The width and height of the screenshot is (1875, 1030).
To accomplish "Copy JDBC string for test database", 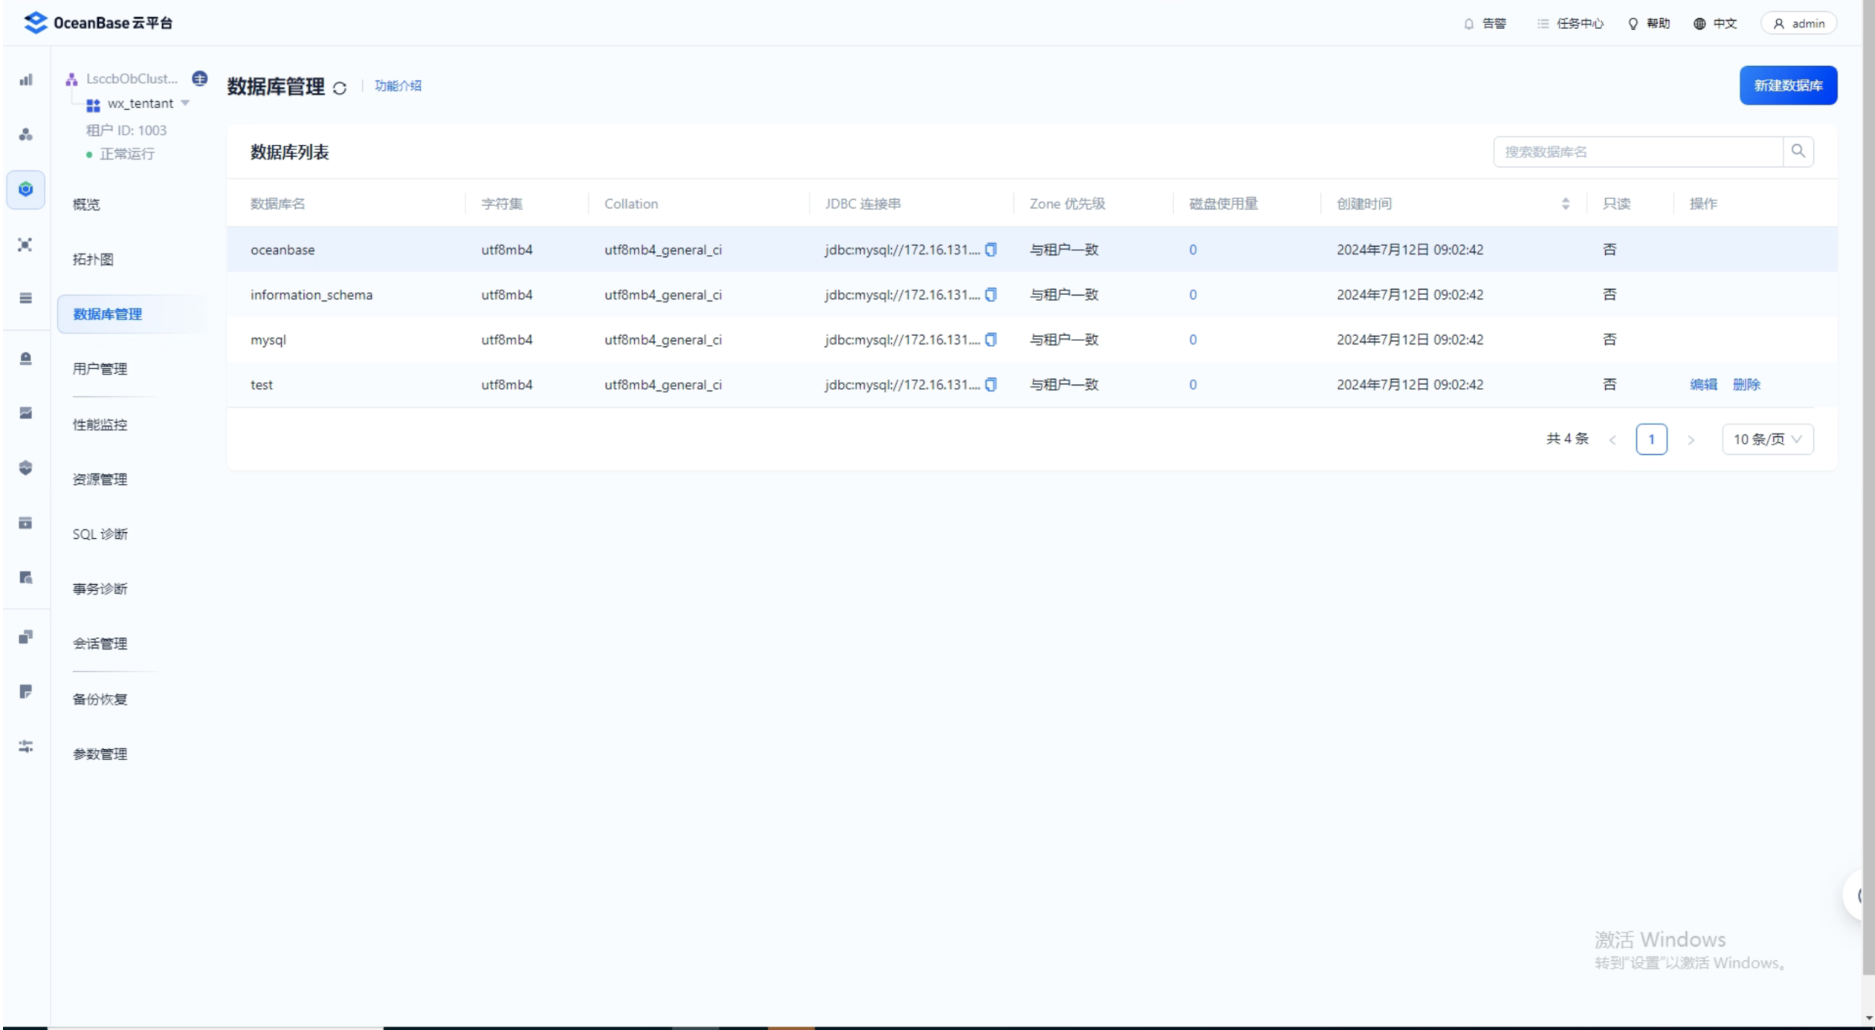I will click(x=991, y=384).
